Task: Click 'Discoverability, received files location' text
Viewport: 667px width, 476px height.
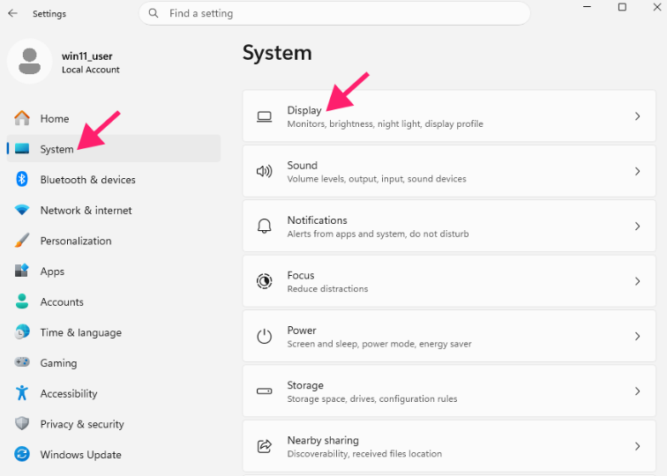Action: tap(364, 453)
